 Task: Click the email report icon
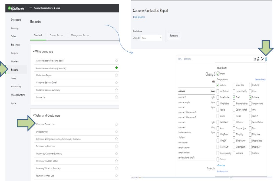coord(255,59)
